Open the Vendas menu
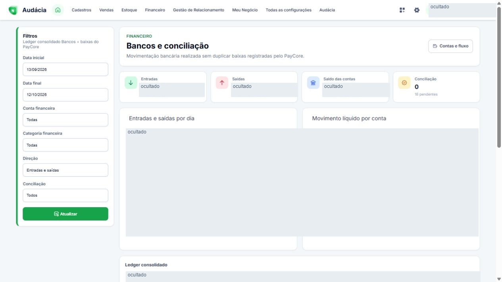 point(106,10)
